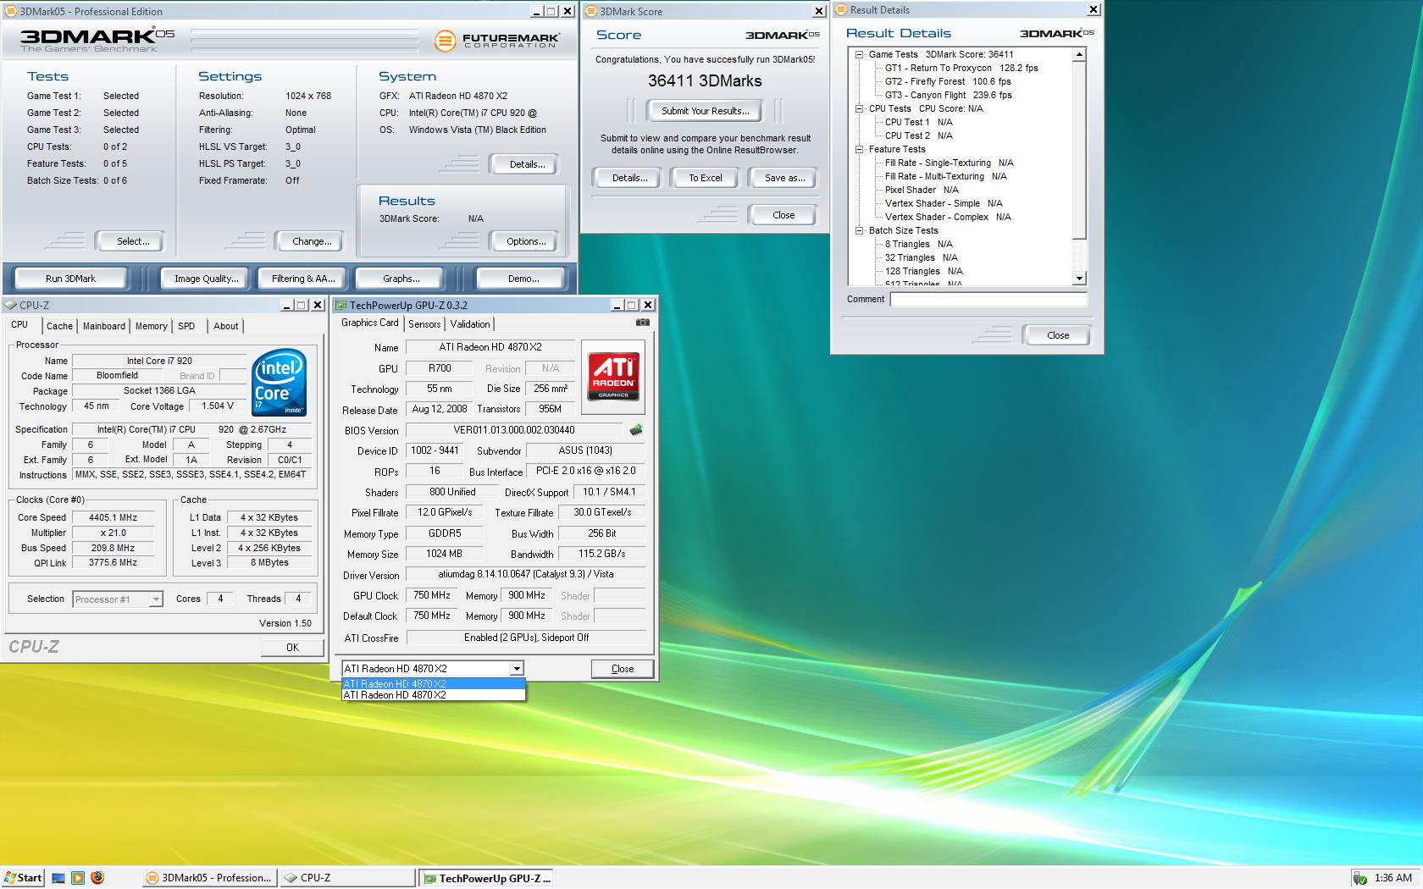Open Image Quality settings button

(206, 279)
